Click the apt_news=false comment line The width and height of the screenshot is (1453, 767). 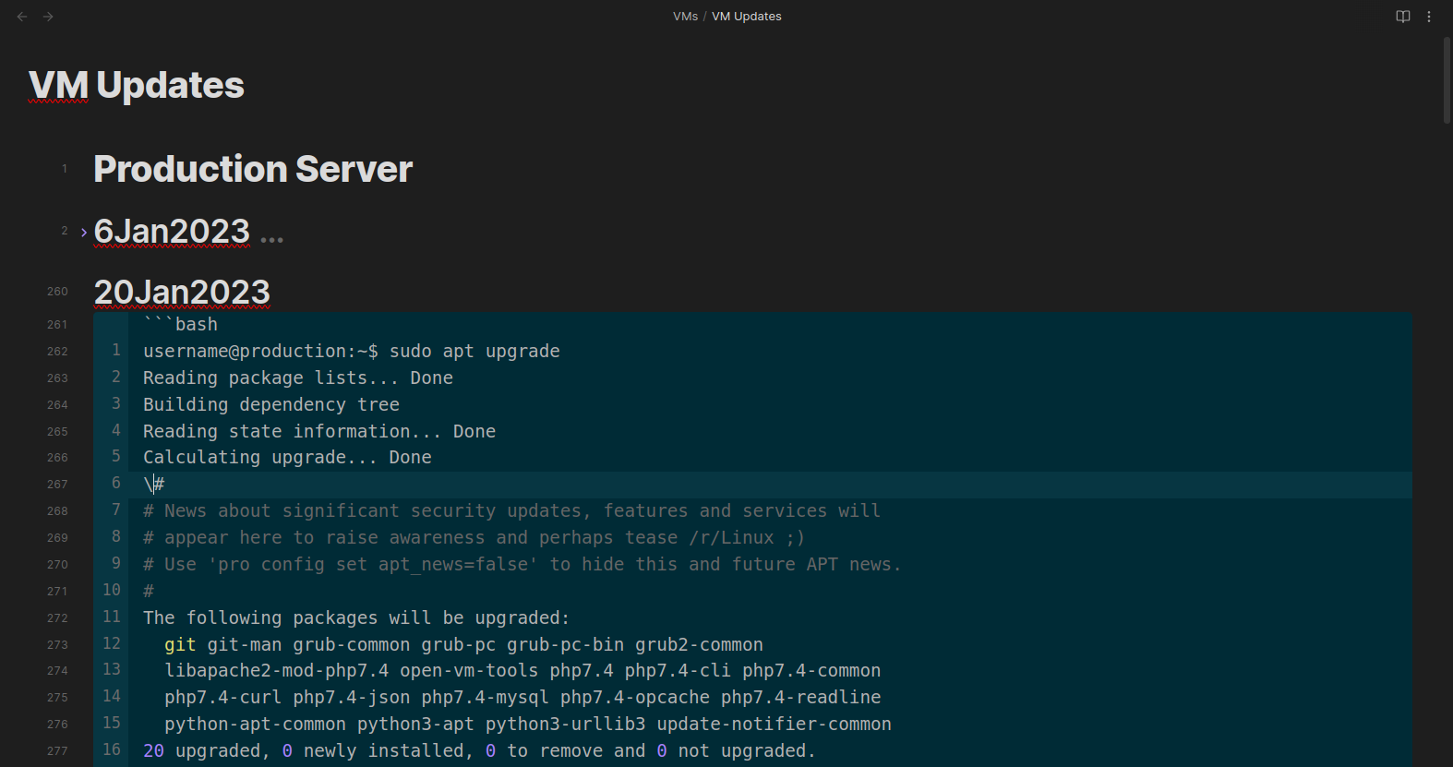tap(522, 565)
